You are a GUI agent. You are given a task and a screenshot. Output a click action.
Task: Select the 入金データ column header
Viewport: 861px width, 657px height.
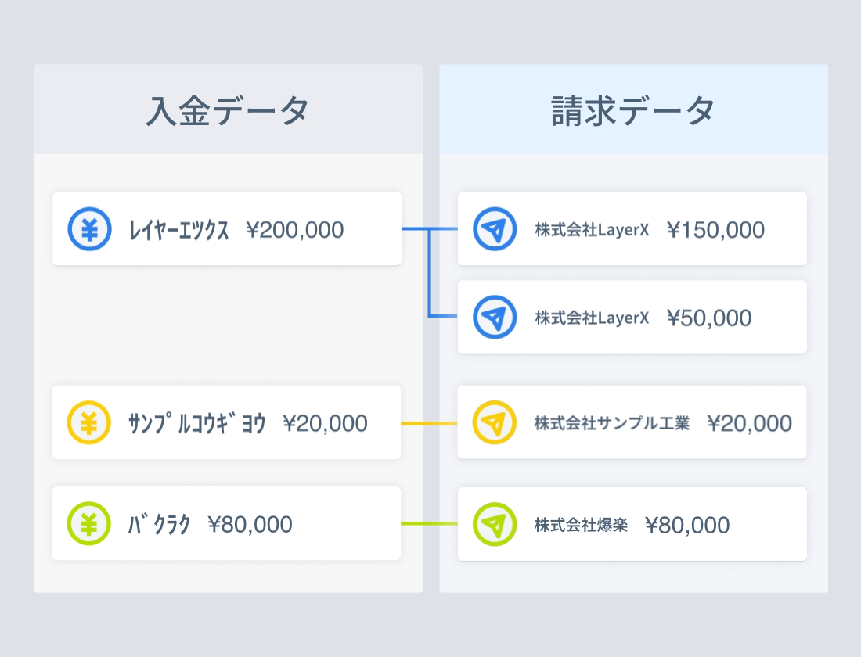point(228,110)
